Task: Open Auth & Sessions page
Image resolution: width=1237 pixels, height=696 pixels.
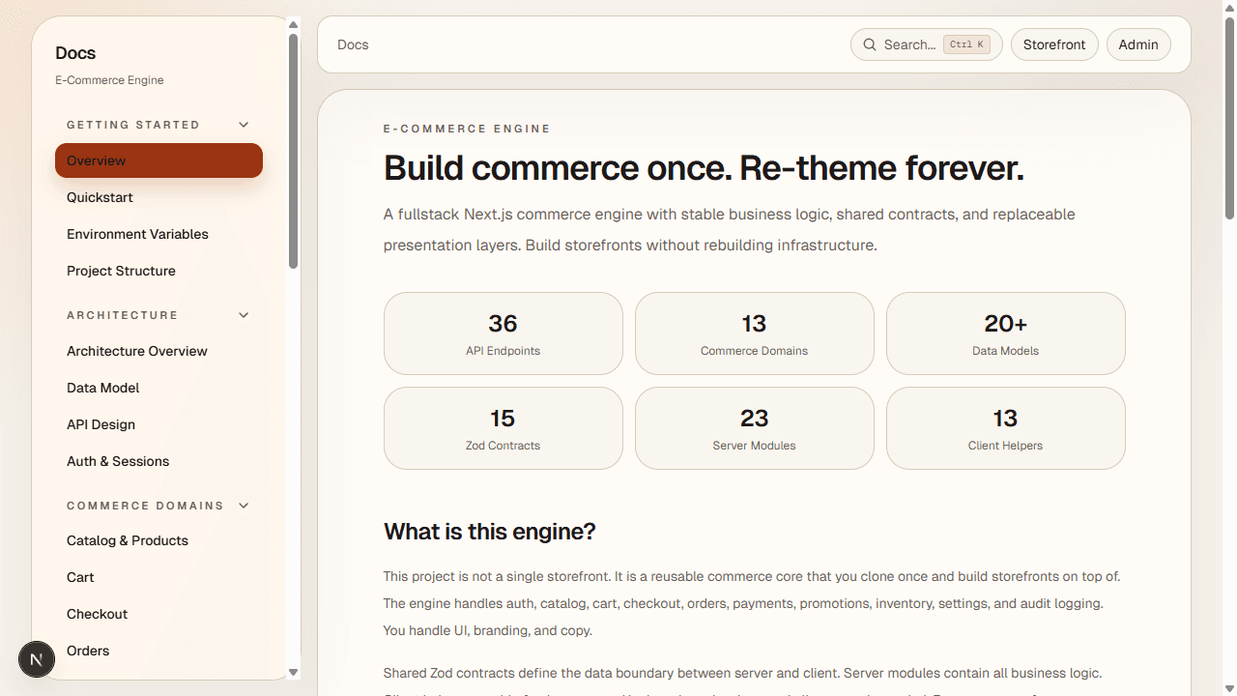Action: (x=158, y=461)
